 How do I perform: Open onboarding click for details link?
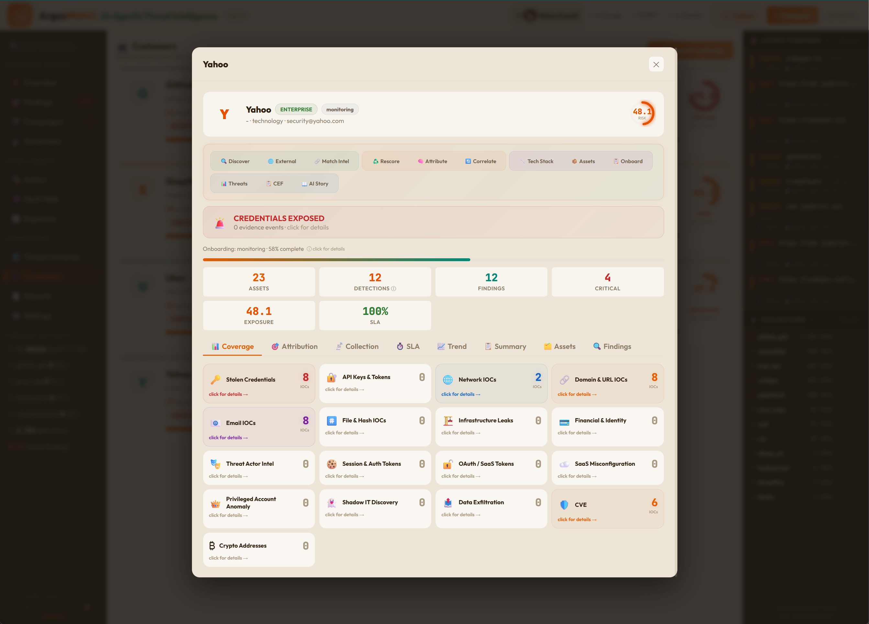point(326,249)
